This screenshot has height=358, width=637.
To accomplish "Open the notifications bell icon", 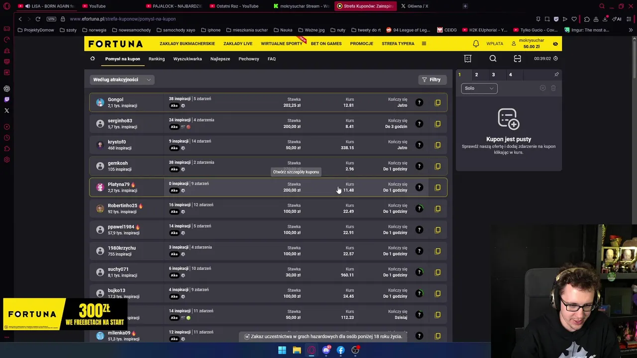I will point(476,44).
